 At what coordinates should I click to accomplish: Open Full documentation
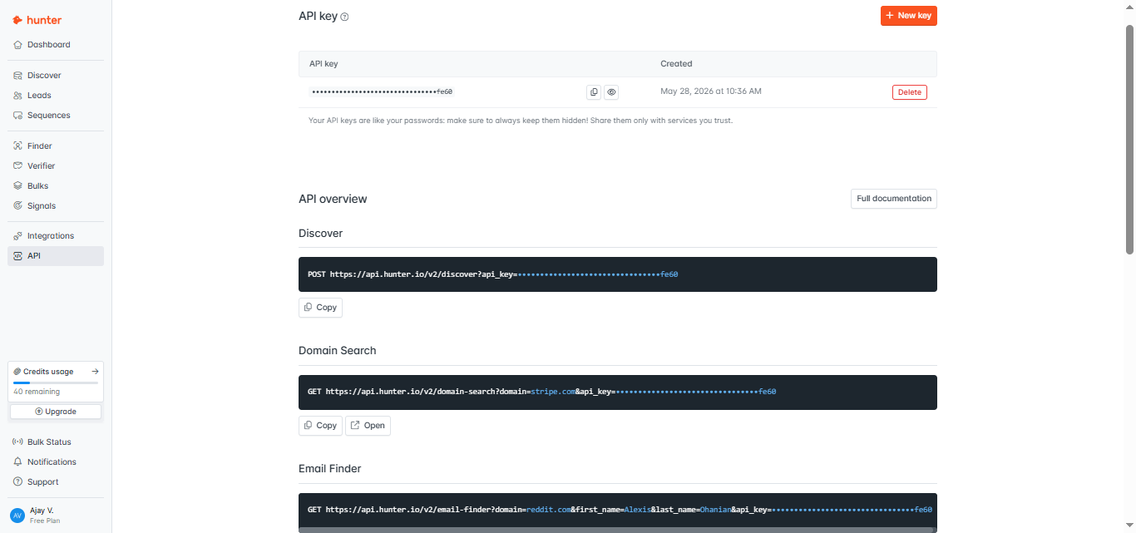pos(894,199)
